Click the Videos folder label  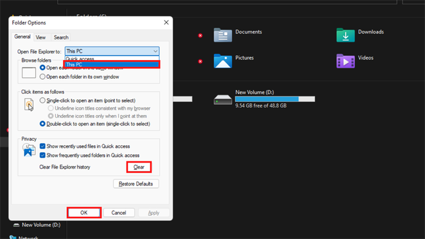click(x=365, y=58)
